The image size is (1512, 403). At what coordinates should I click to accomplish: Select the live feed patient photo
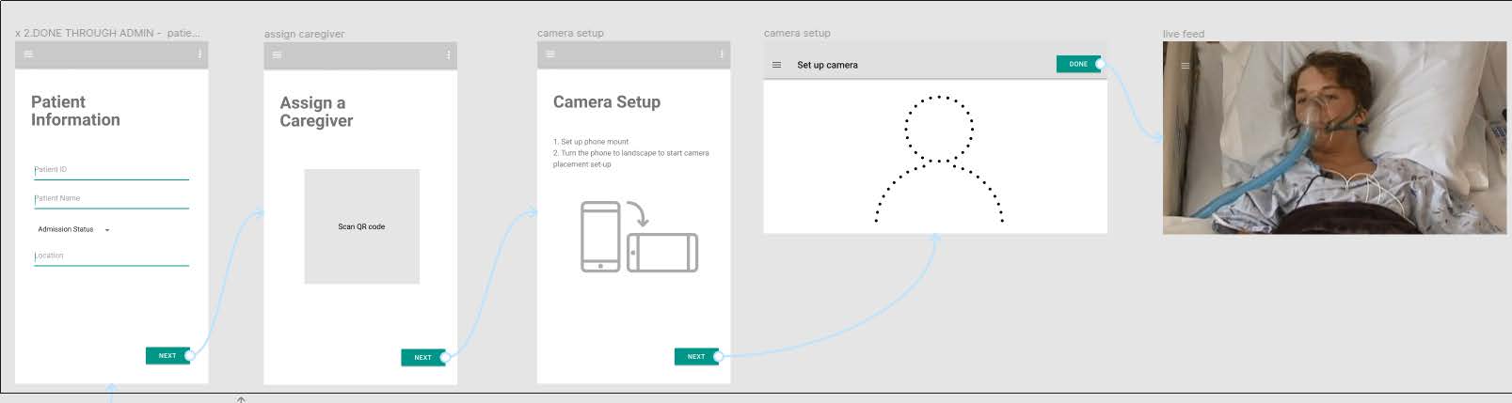(1334, 137)
